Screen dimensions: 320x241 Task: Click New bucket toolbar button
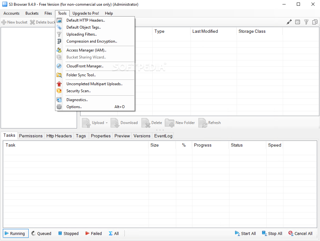[x=14, y=22]
